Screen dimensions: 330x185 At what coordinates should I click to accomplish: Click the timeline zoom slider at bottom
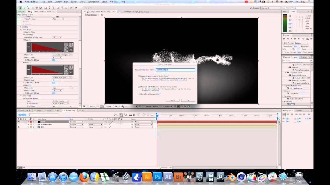[x=163, y=168]
